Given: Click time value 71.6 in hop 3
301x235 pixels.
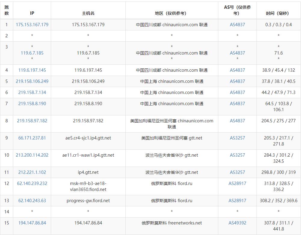Looking at the screenshot, I should click(x=278, y=53).
